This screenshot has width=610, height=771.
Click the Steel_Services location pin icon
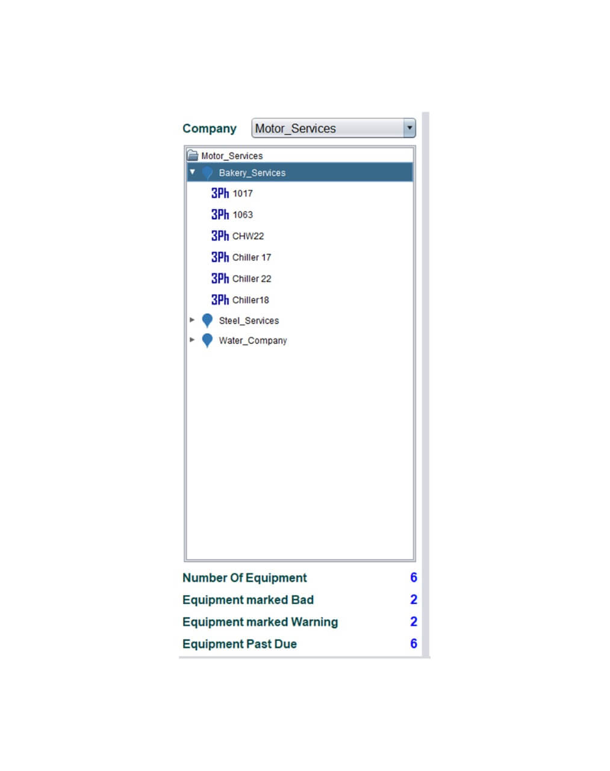point(207,320)
